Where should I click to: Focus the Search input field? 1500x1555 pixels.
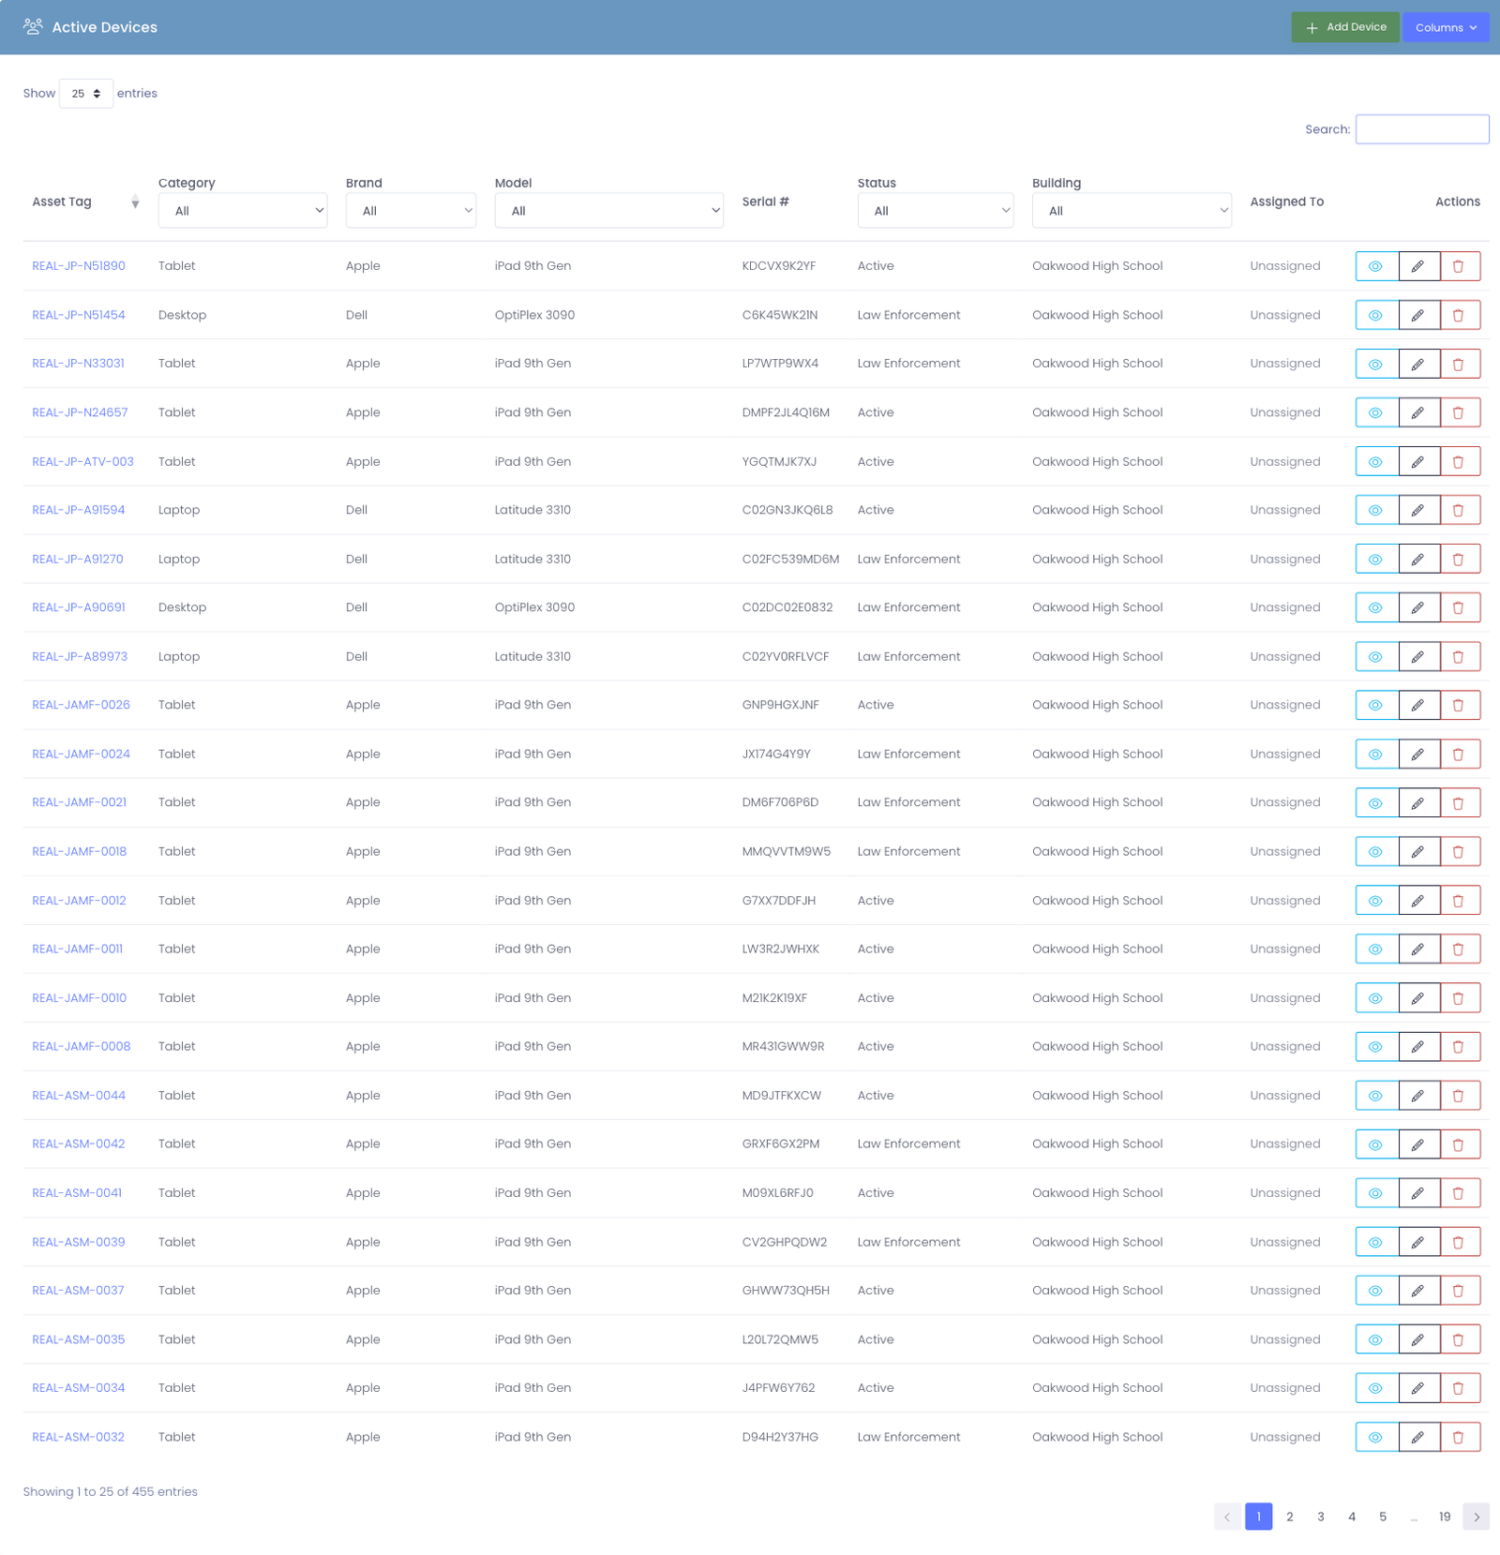pyautogui.click(x=1422, y=129)
